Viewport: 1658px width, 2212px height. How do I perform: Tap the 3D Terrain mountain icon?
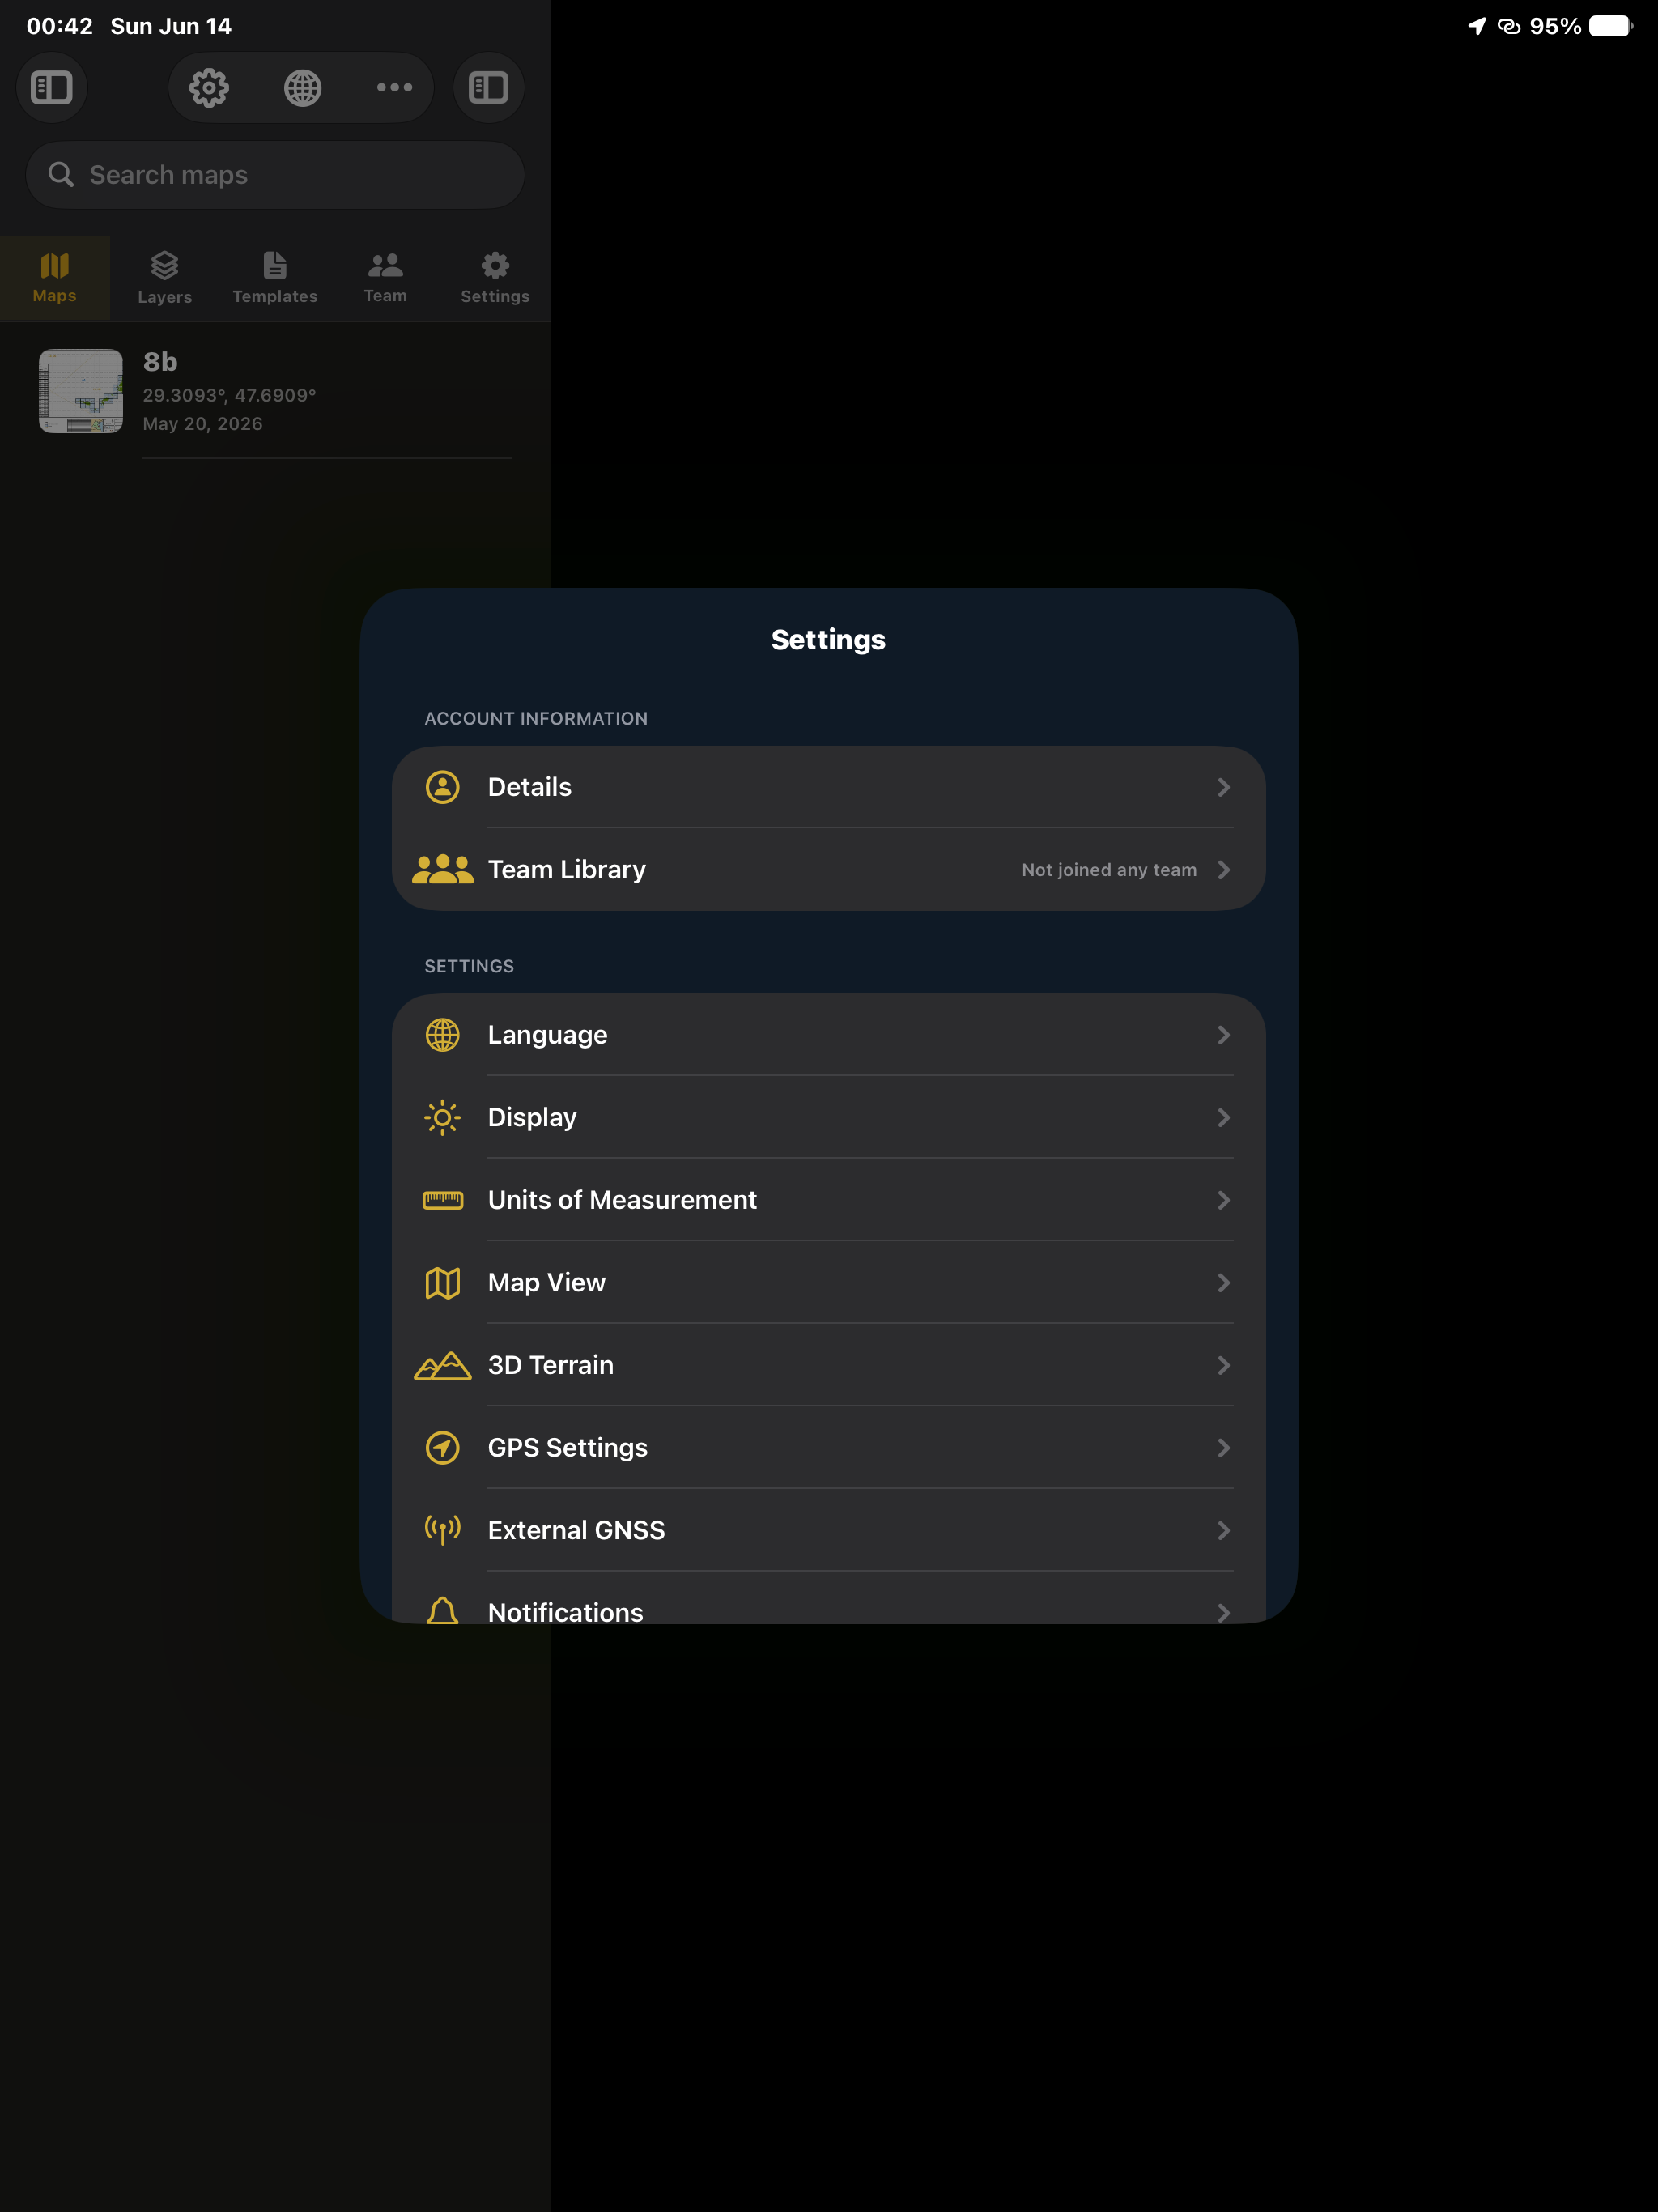(x=443, y=1365)
